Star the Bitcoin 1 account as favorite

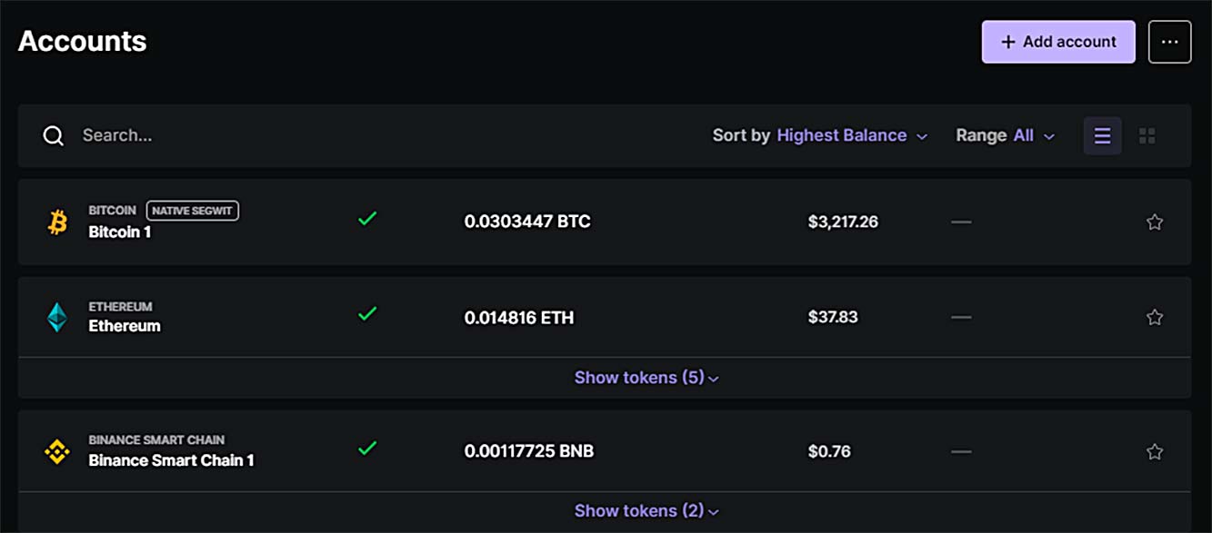[1155, 221]
